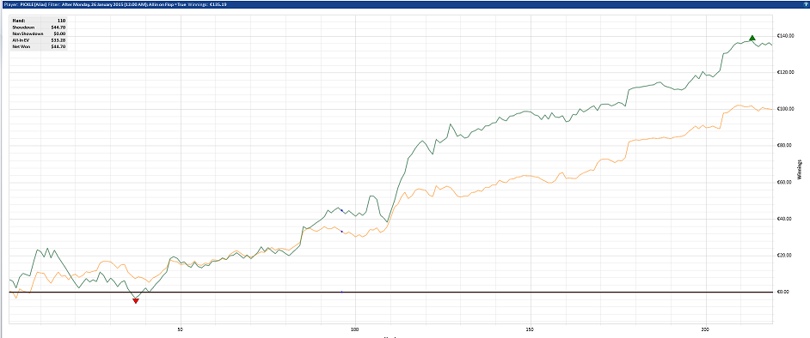
Task: Select the blue point on zero baseline
Action: (x=342, y=293)
